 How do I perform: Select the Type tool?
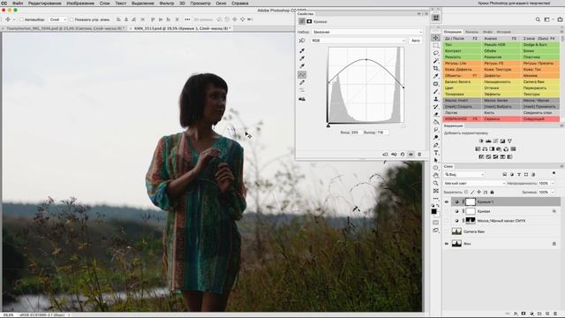[x=435, y=153]
